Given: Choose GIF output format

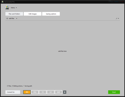Looking at the screenshot, I should coord(50,92).
